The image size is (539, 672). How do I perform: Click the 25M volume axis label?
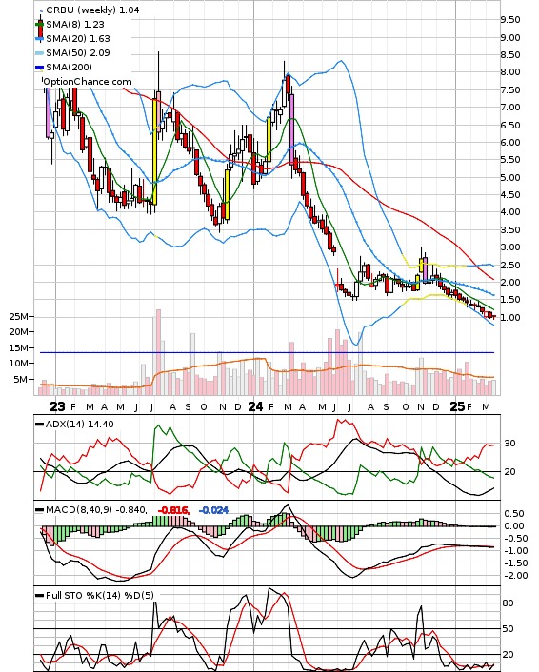[x=18, y=317]
